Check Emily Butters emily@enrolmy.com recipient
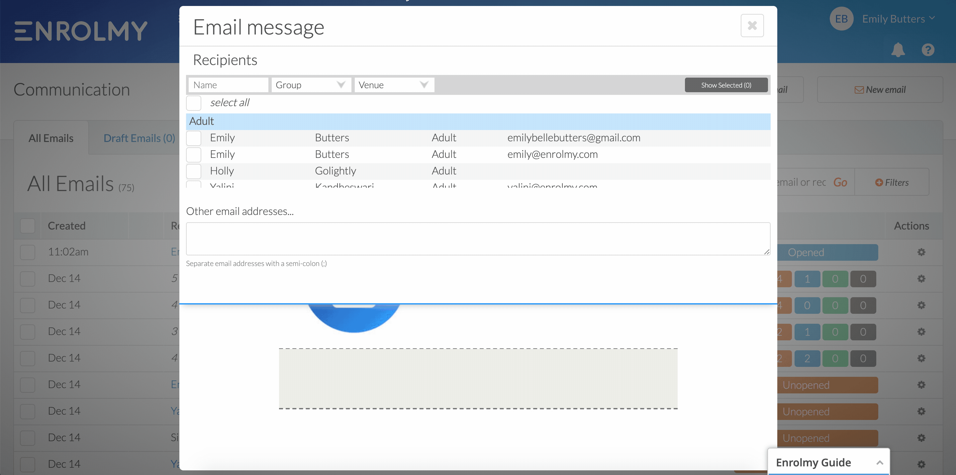The image size is (956, 475). [194, 155]
